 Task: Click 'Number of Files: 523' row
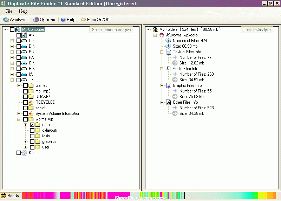click(x=197, y=108)
